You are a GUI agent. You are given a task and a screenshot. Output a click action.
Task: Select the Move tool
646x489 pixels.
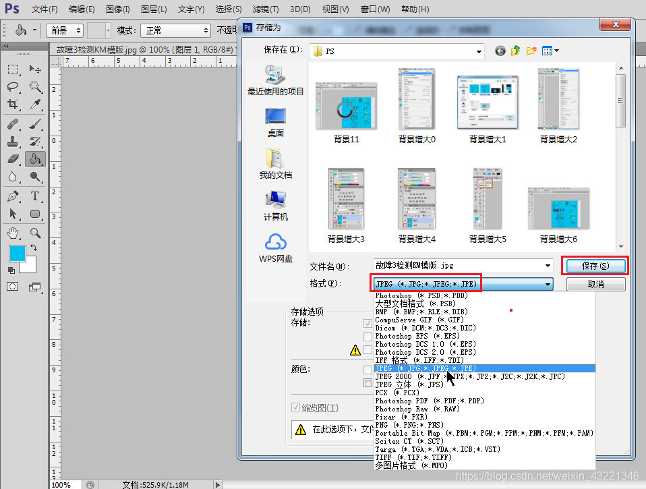(x=35, y=69)
